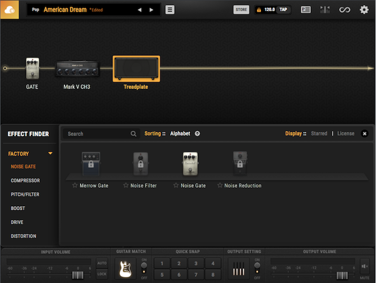Click the EFFECT FINDER title
The height and width of the screenshot is (283, 376).
28,134
